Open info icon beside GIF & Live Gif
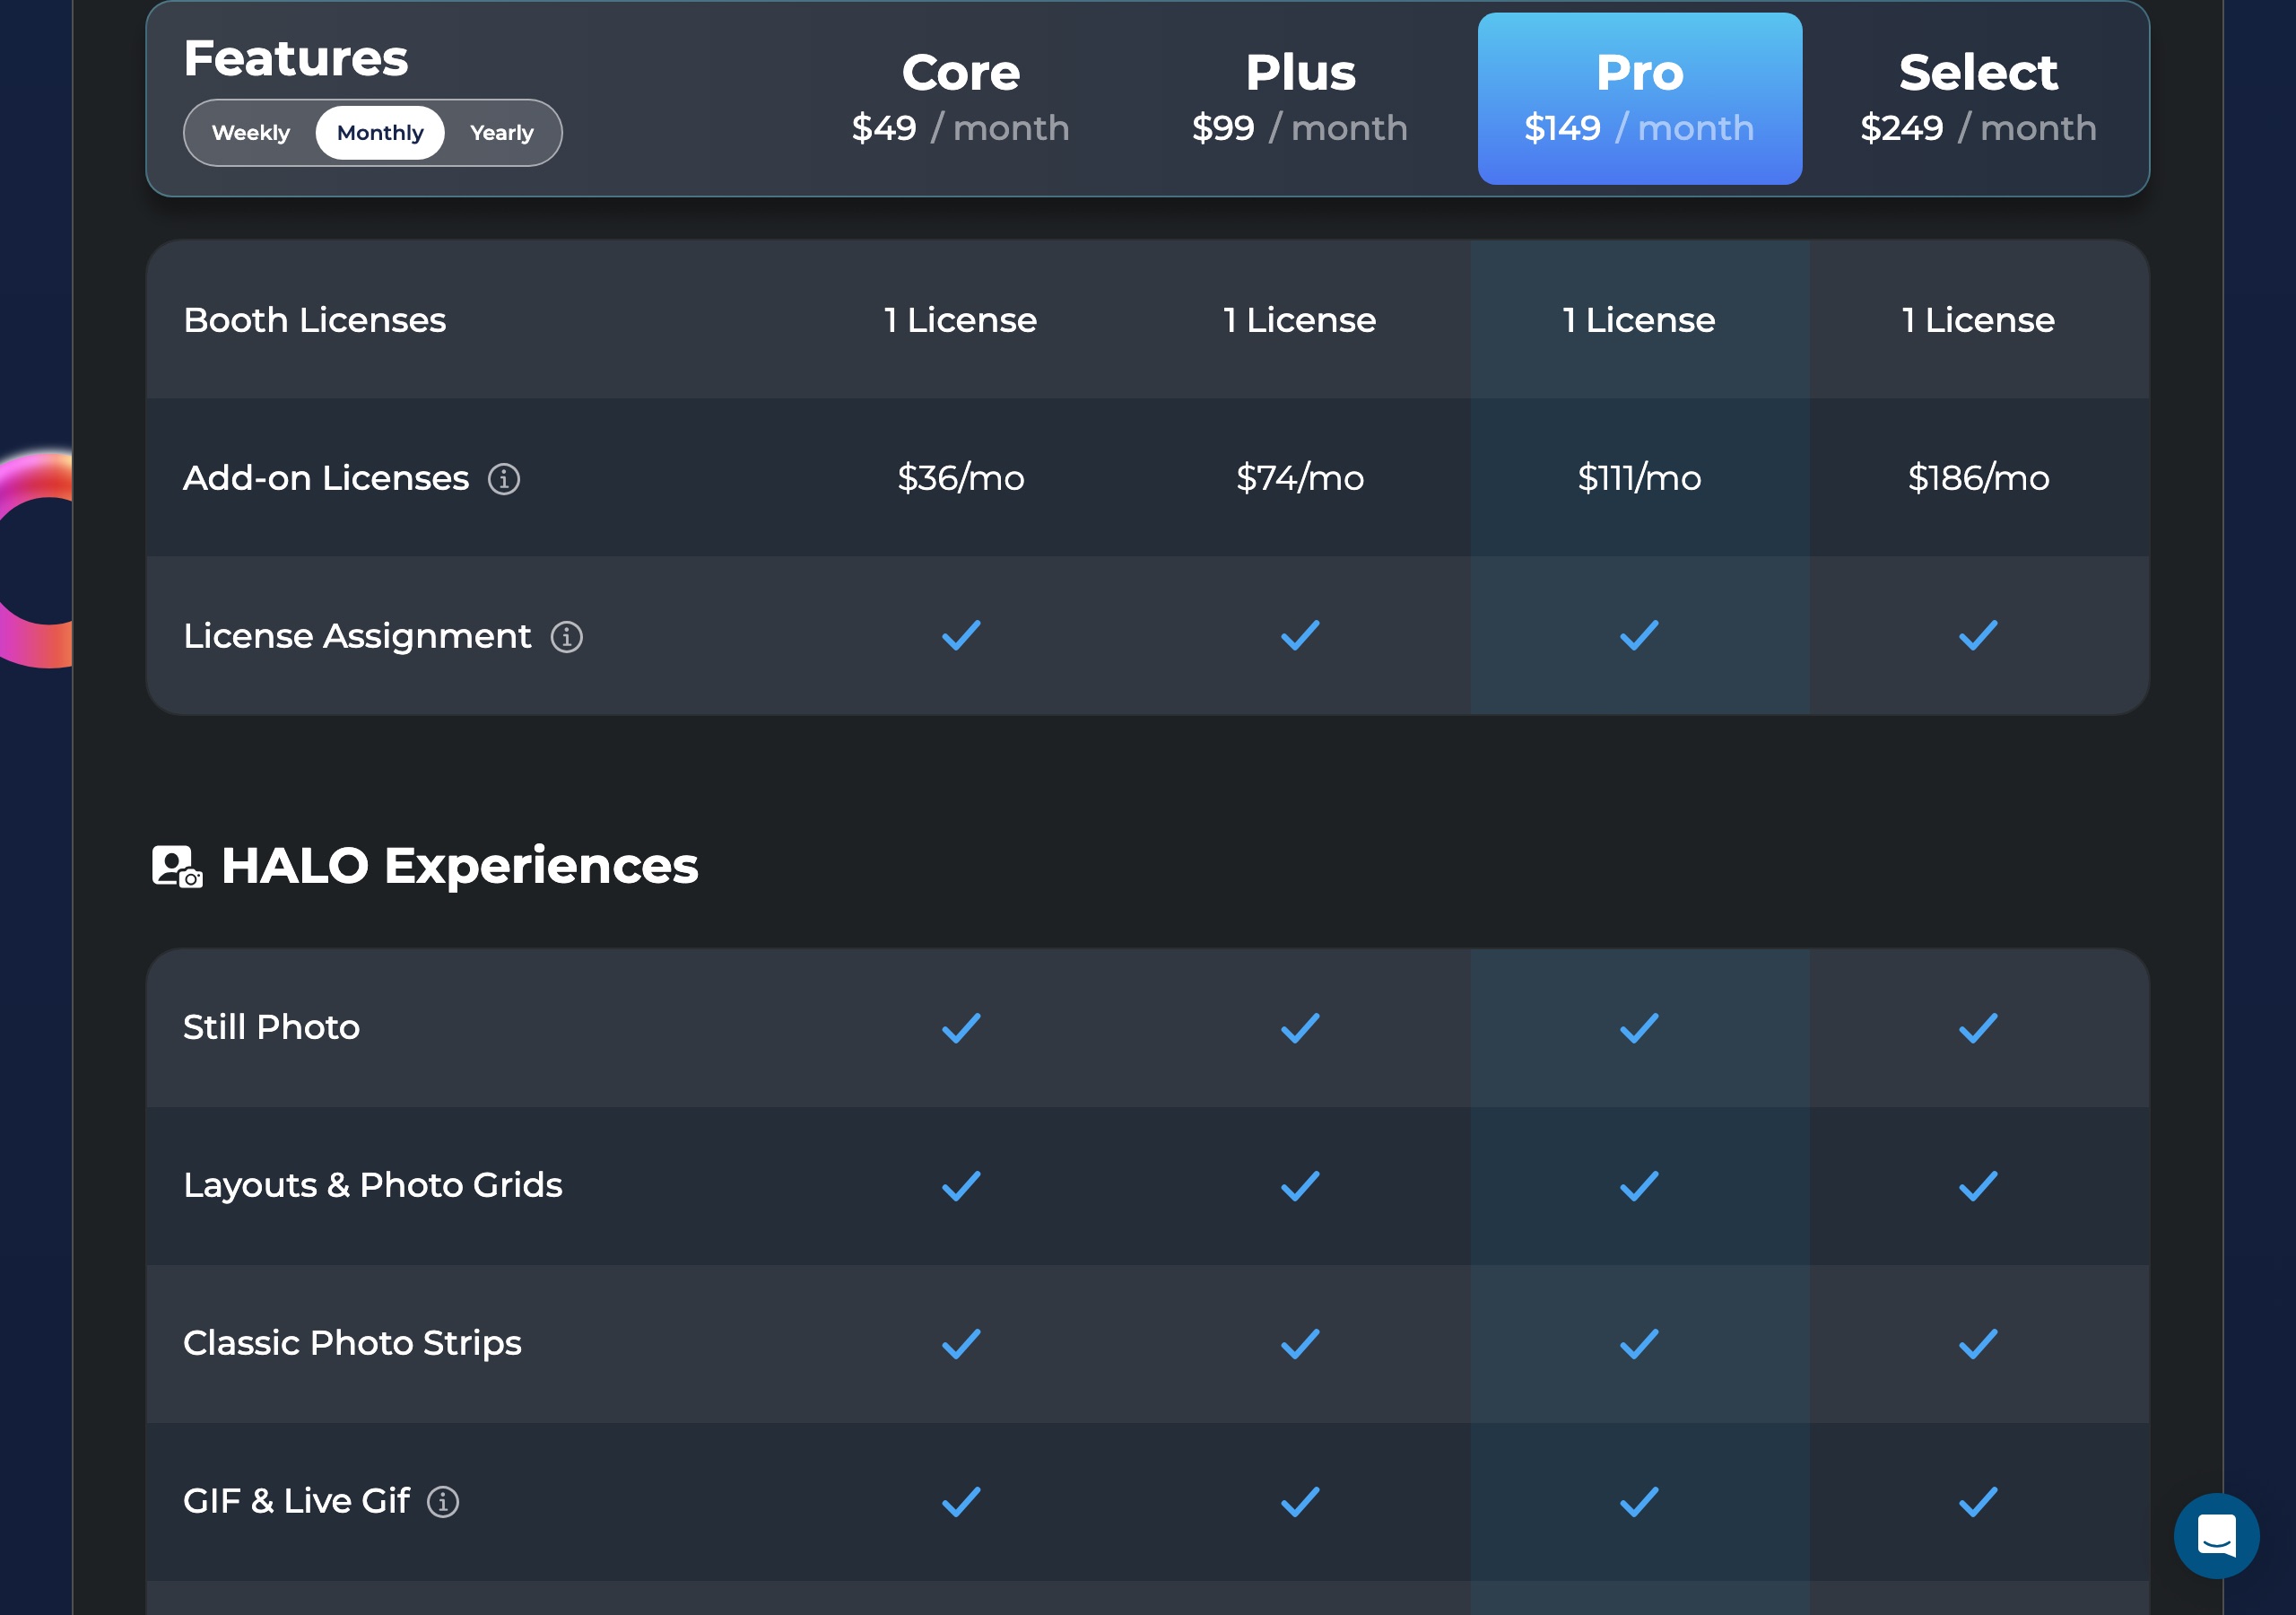 (x=443, y=1502)
